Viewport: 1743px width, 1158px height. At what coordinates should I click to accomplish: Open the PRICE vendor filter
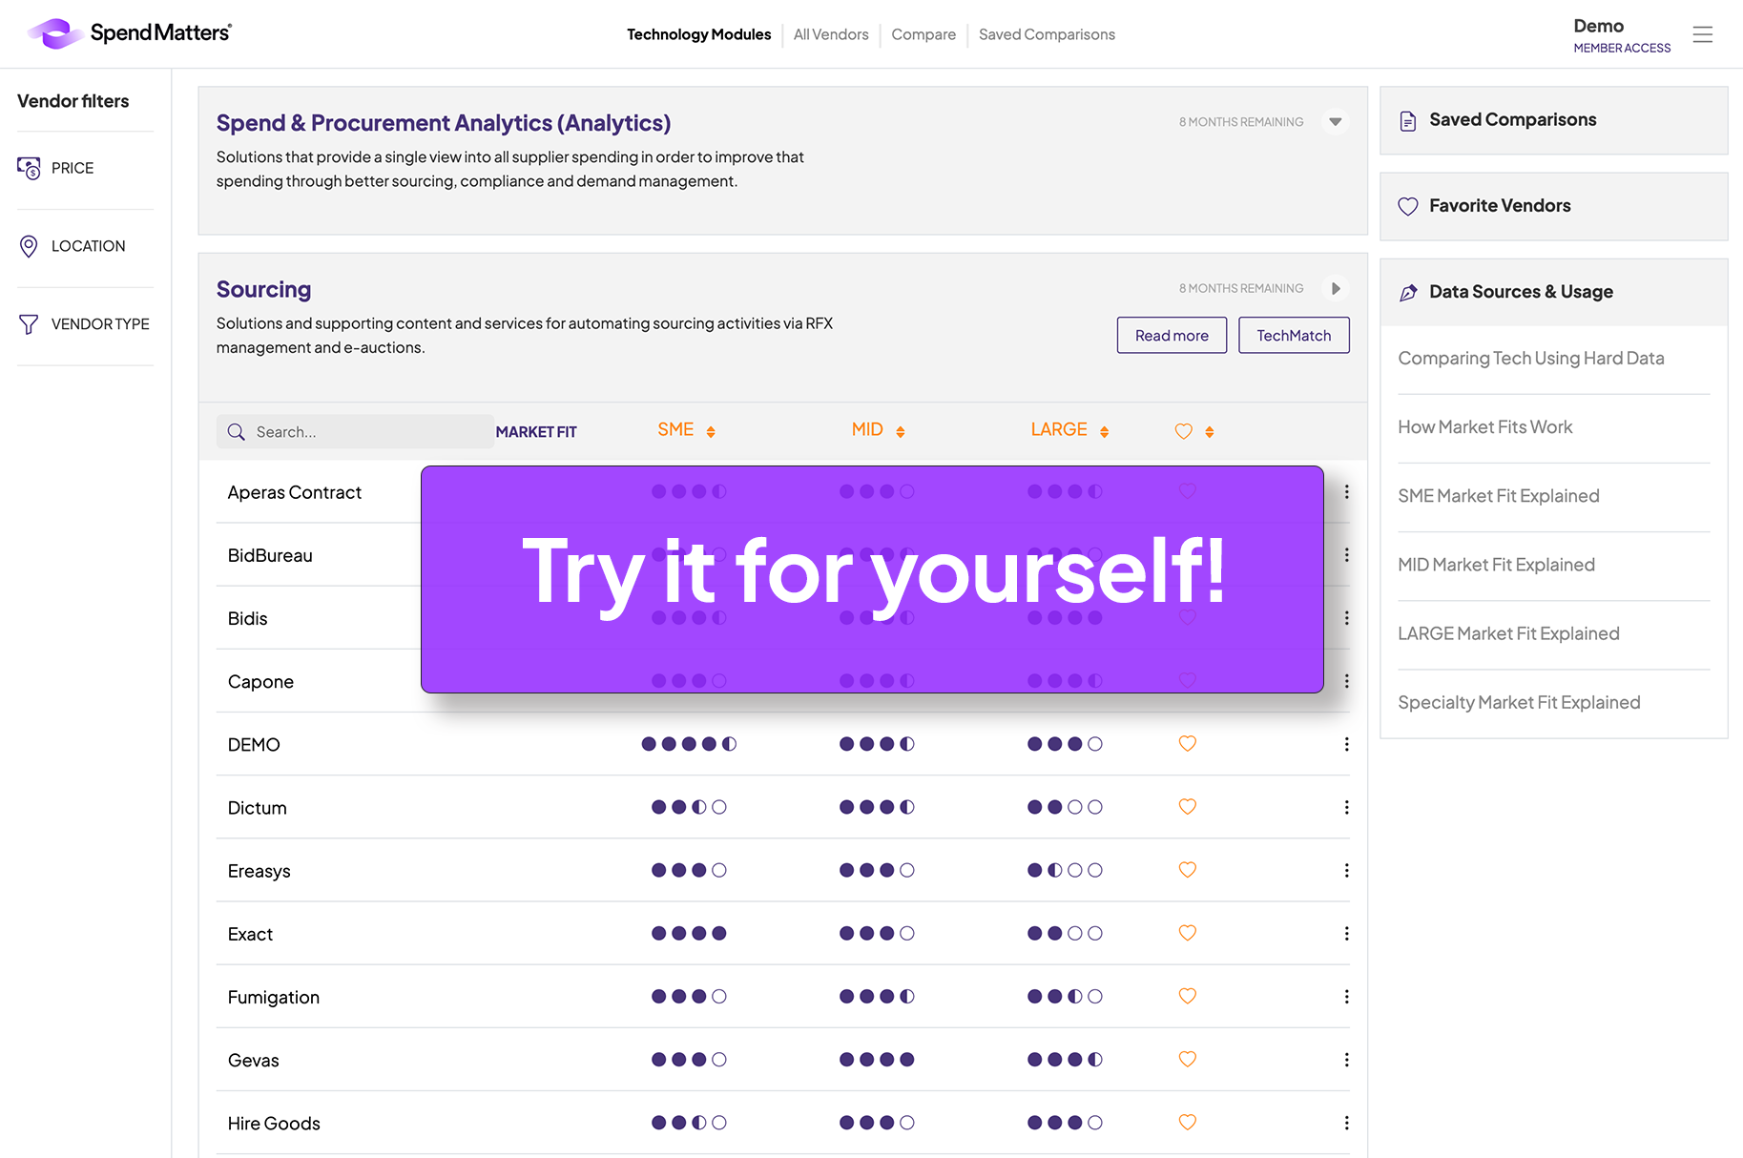[73, 168]
